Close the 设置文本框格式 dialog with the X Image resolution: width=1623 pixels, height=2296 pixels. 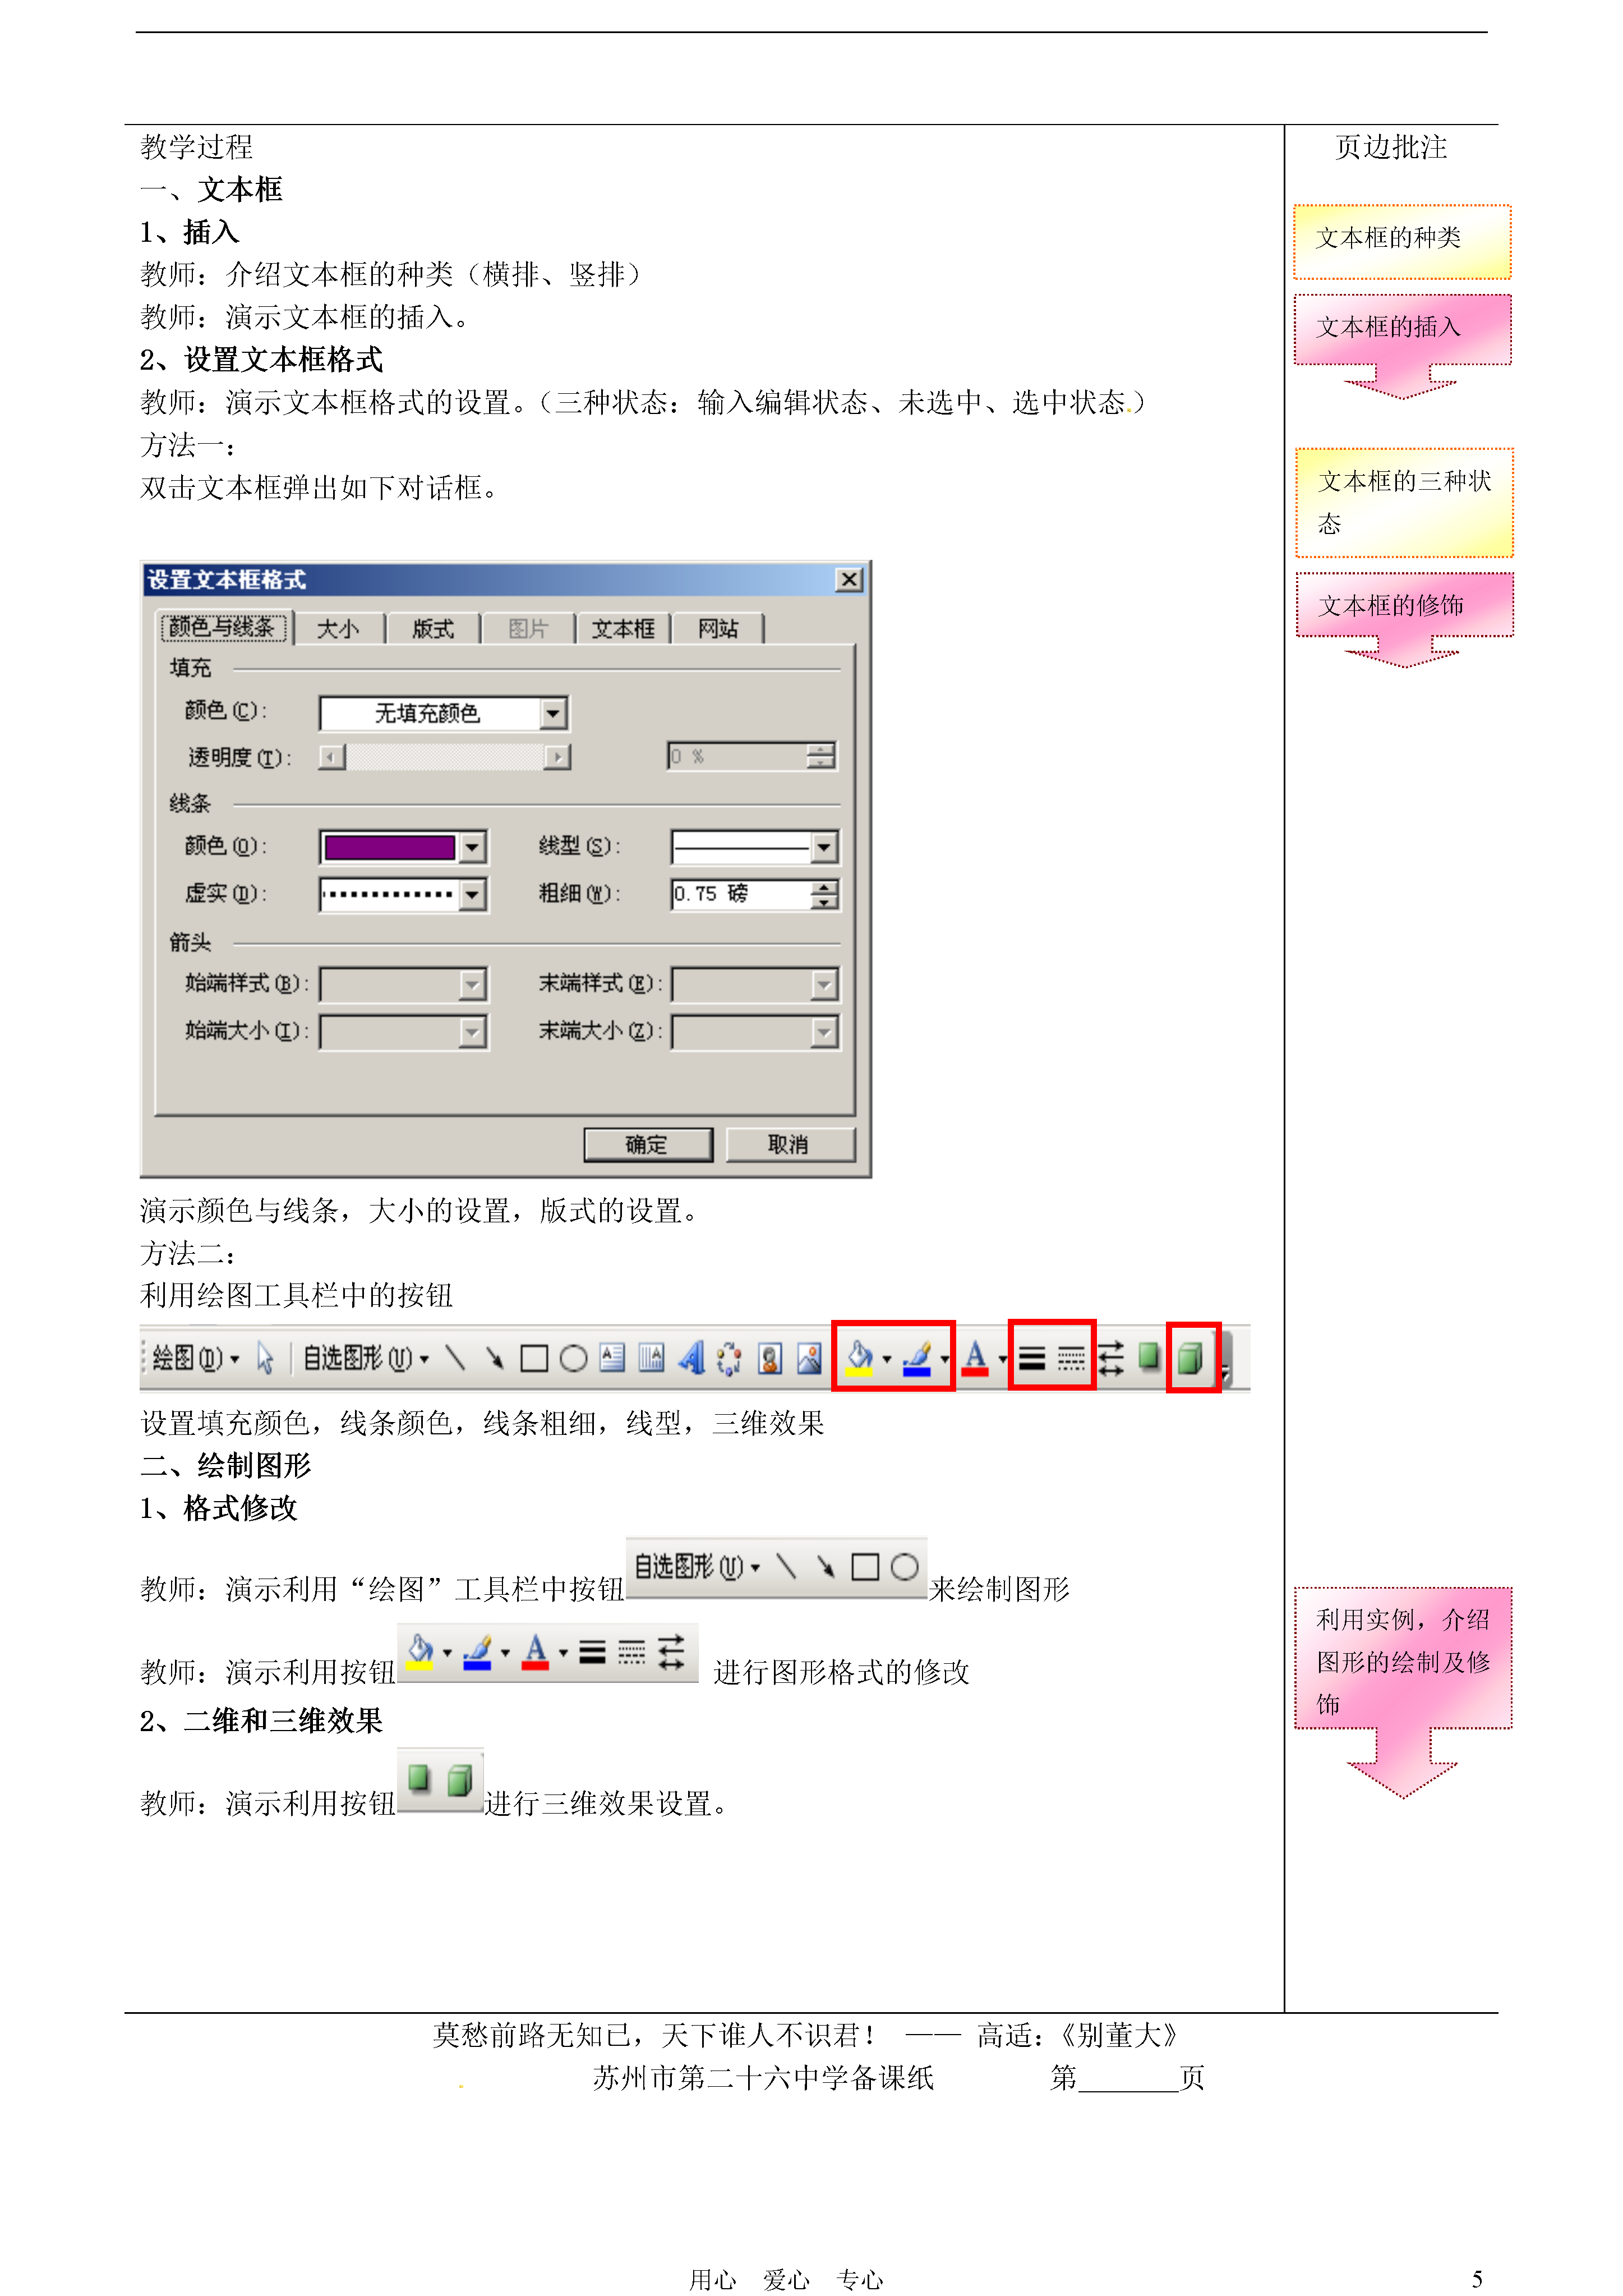point(849,579)
